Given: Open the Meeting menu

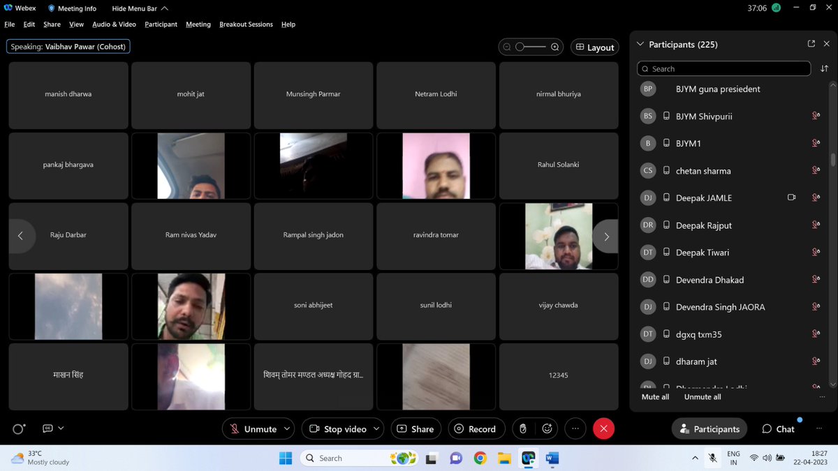Looking at the screenshot, I should click(x=198, y=24).
